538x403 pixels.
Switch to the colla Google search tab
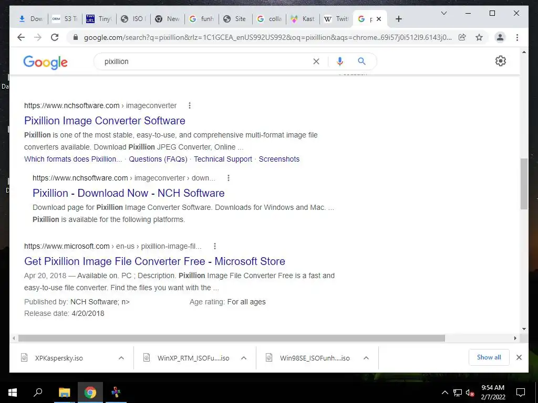270,19
